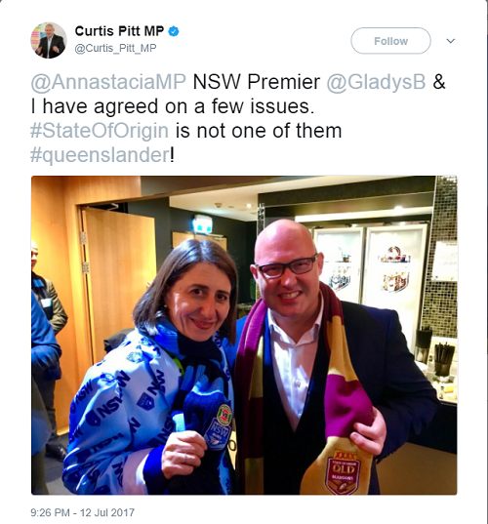Open Curtis Pitt MP's profile avatar
This screenshot has width=488, height=524.
(x=49, y=40)
